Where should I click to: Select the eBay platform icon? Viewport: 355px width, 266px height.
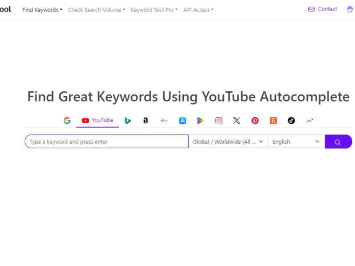click(164, 120)
